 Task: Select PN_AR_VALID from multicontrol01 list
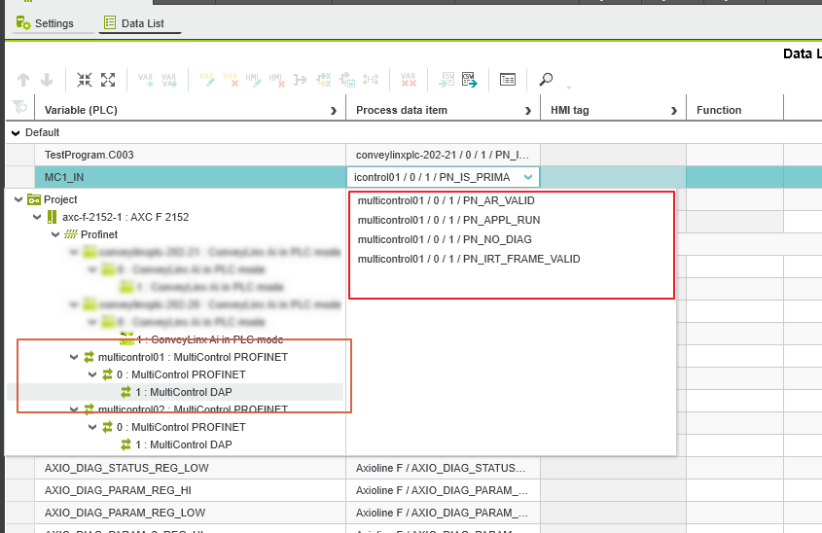click(446, 200)
